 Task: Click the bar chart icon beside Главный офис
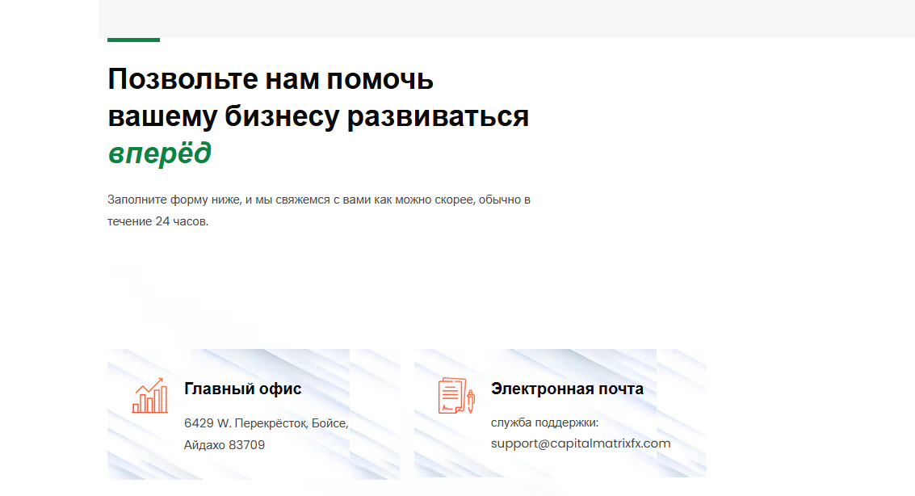(150, 396)
